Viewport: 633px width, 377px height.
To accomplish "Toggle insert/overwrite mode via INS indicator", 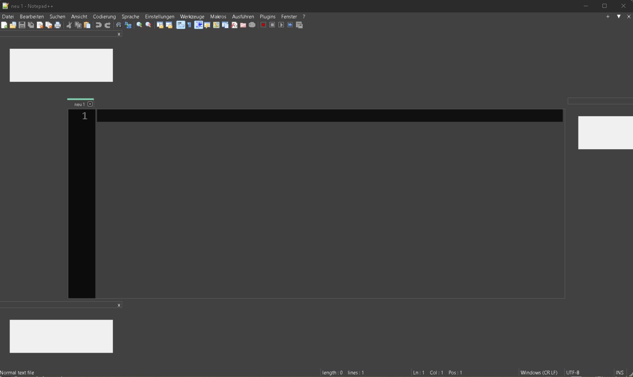I will [x=619, y=372].
